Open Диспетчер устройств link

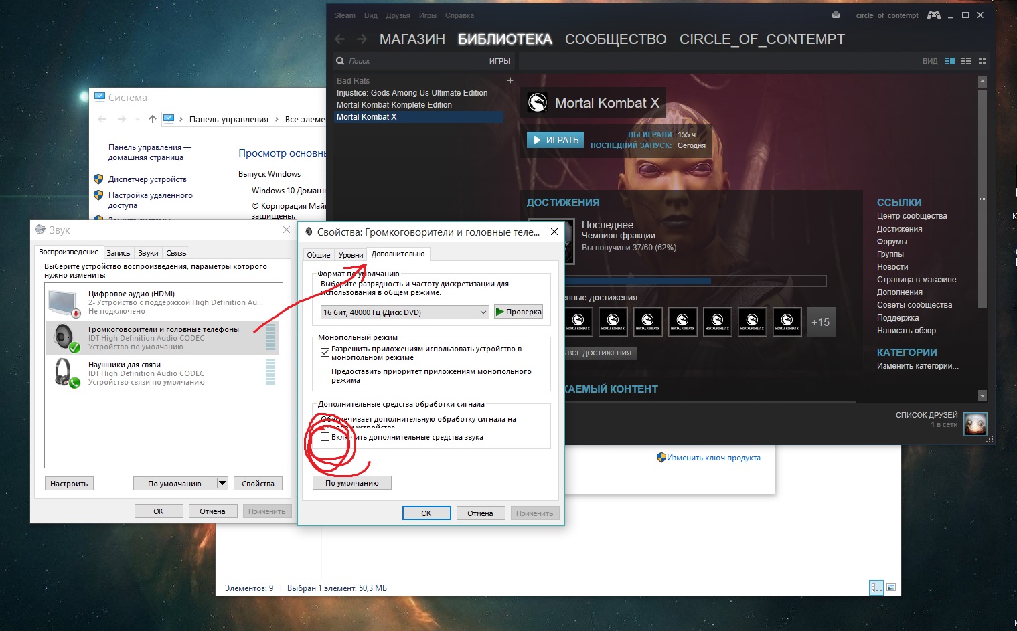click(x=147, y=179)
